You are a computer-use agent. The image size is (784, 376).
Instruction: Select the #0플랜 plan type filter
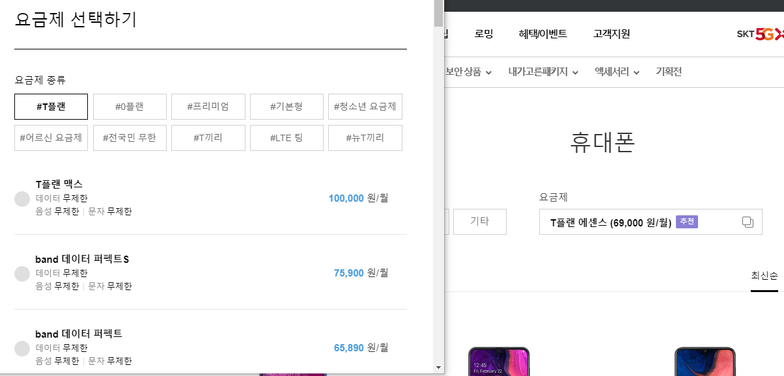130,107
